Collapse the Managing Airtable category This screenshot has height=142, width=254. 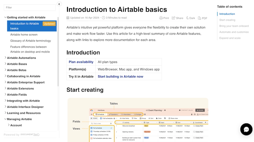tap(5, 119)
